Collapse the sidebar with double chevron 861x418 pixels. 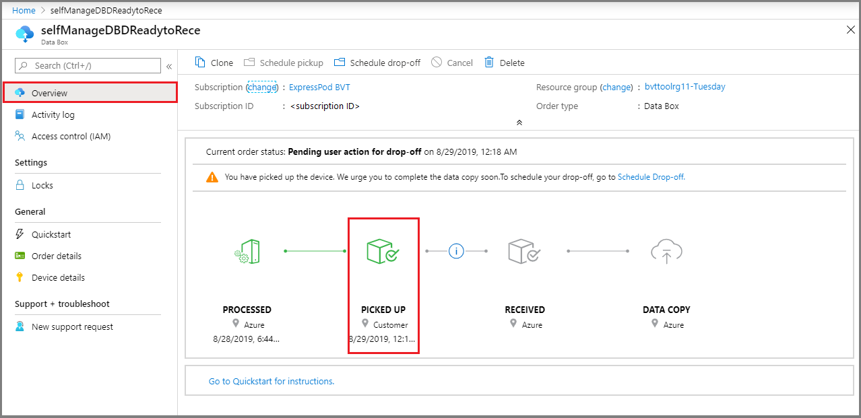point(169,66)
